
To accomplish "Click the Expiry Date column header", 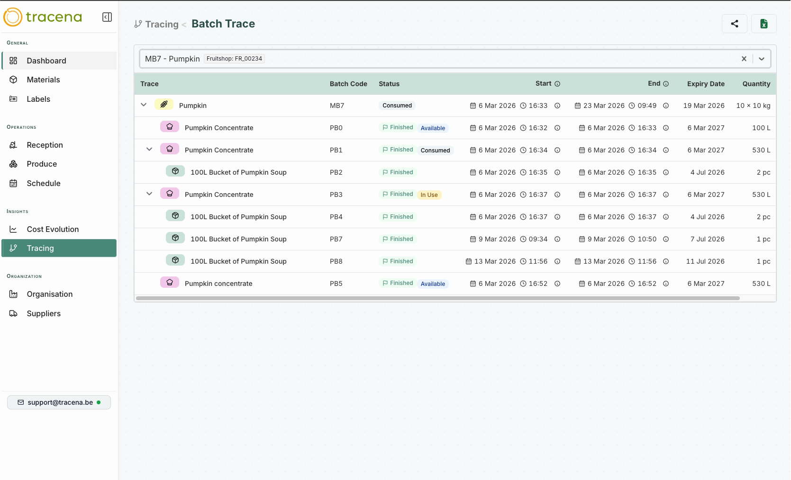I will click(706, 84).
